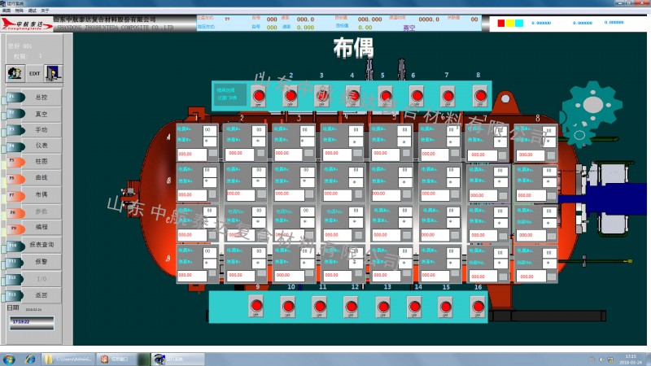Image resolution: width=651 pixels, height=366 pixels.
Task: Toggle red OFF switch number 10
Action: pos(288,307)
